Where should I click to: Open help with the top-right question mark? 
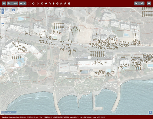coord(149,3)
